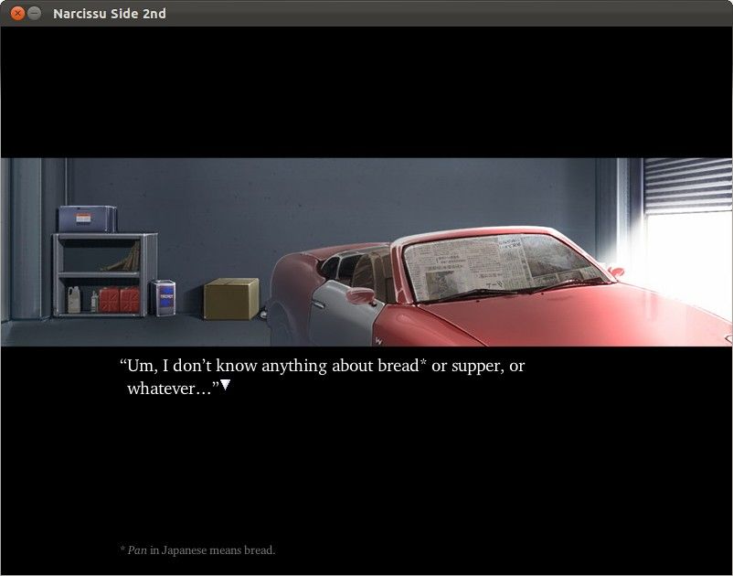Click the dialogue line about bread or supper
This screenshot has width=733, height=576.
tap(323, 367)
